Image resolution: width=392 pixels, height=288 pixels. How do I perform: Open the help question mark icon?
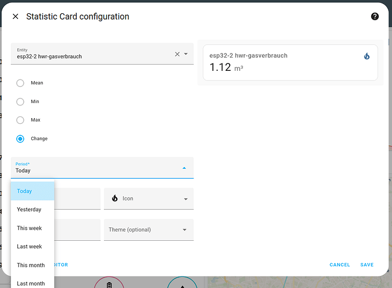pyautogui.click(x=375, y=17)
